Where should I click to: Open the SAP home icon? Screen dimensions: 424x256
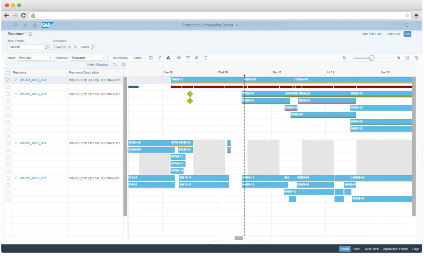click(35, 25)
